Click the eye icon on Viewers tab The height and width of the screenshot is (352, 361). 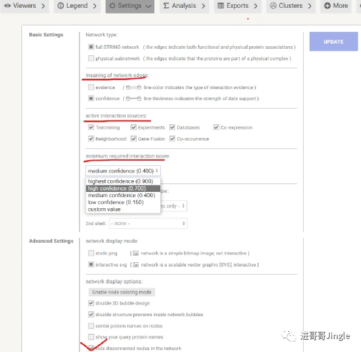pos(7,5)
